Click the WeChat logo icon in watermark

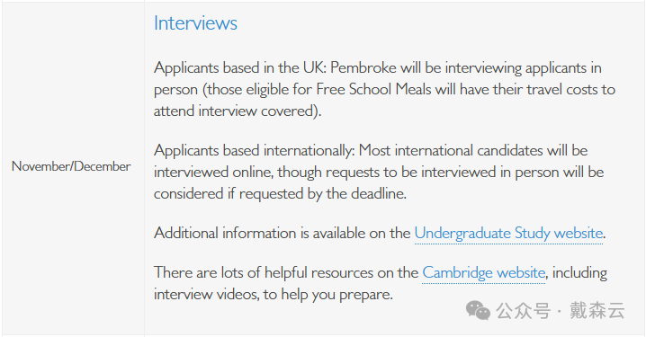coord(478,310)
